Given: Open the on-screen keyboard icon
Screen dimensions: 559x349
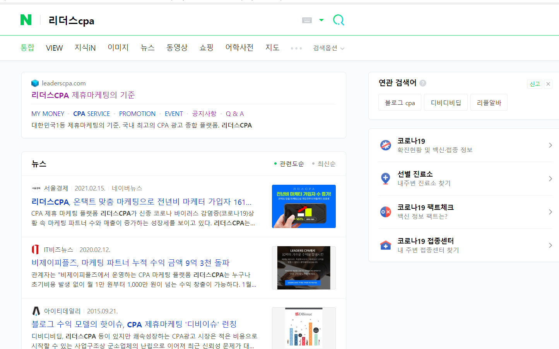Looking at the screenshot, I should [x=307, y=20].
